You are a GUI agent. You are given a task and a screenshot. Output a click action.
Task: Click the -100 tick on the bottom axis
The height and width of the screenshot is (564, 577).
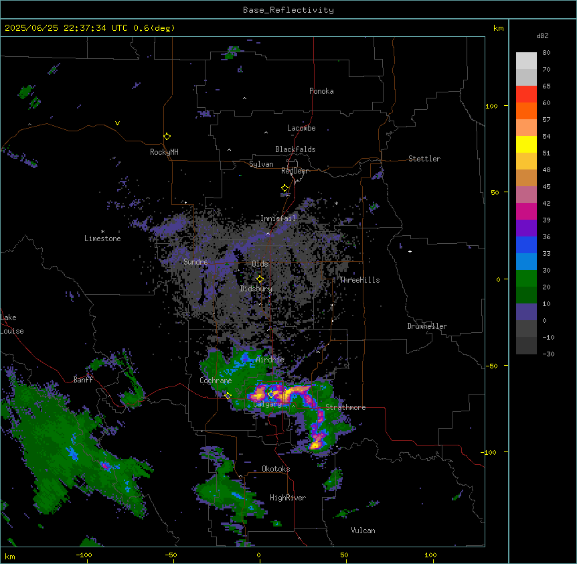(84, 555)
